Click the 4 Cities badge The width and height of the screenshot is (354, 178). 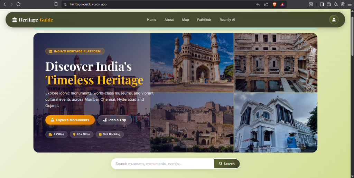(56, 134)
